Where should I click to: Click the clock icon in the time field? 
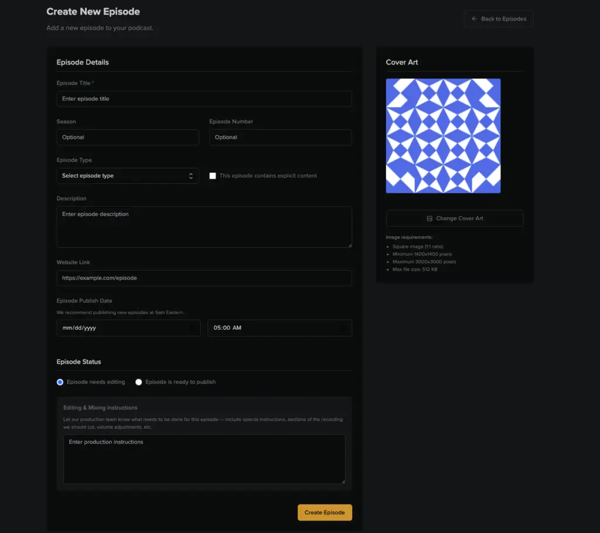343,328
